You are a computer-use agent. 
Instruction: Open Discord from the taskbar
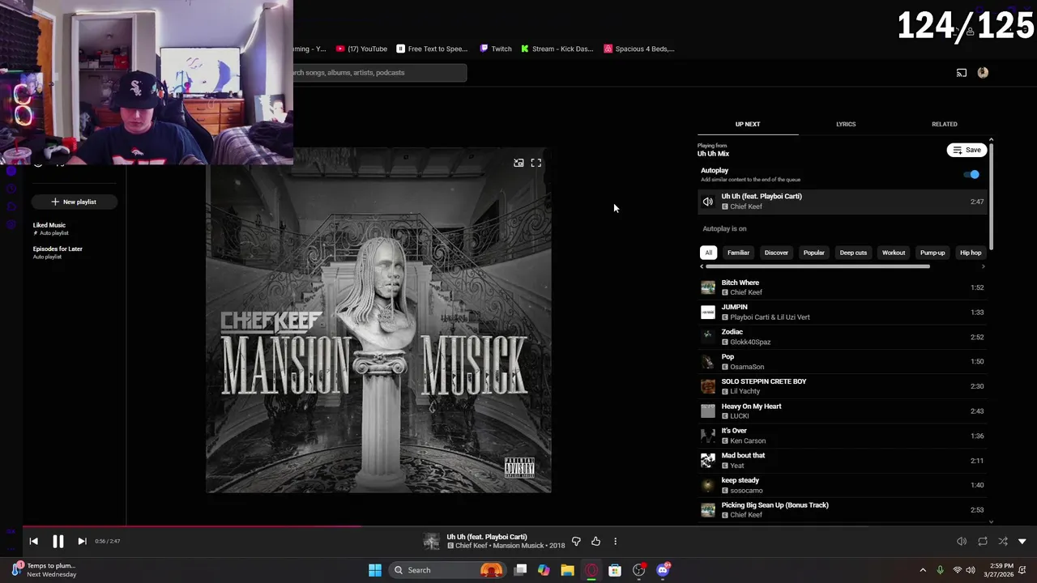[663, 570]
